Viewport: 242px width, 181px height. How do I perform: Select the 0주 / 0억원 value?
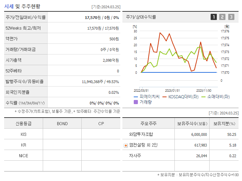(x=110, y=50)
